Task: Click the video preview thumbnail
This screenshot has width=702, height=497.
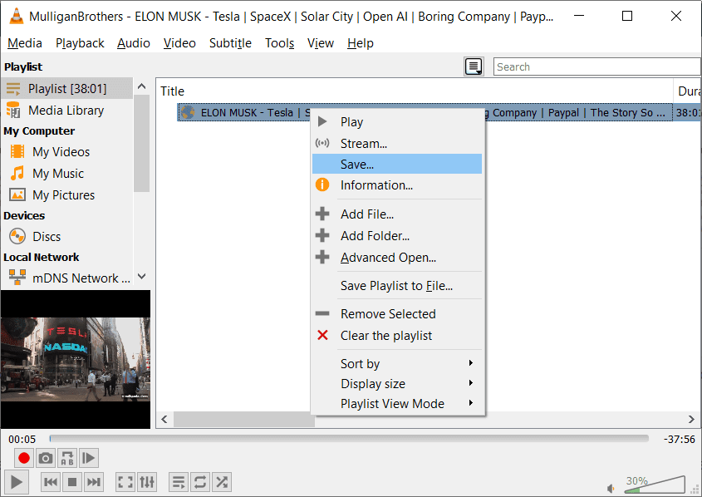Action: 76,360
